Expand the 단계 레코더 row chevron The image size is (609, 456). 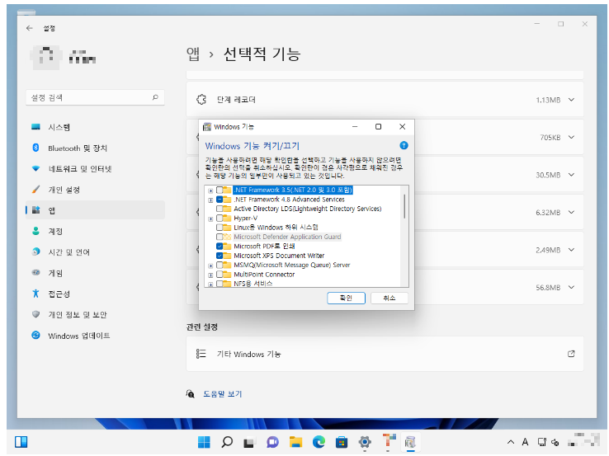coord(571,100)
